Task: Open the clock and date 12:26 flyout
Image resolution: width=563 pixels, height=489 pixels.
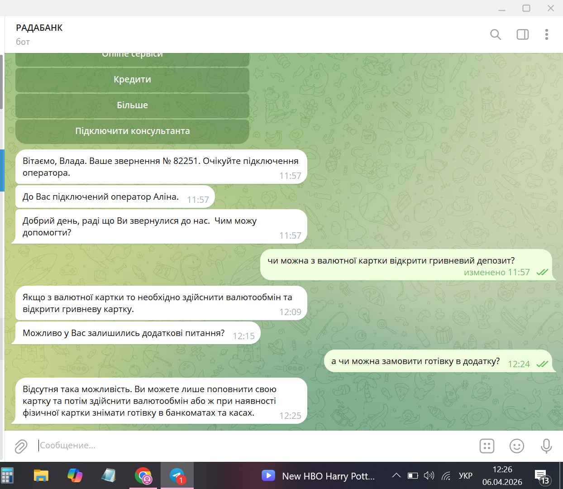Action: click(x=502, y=476)
